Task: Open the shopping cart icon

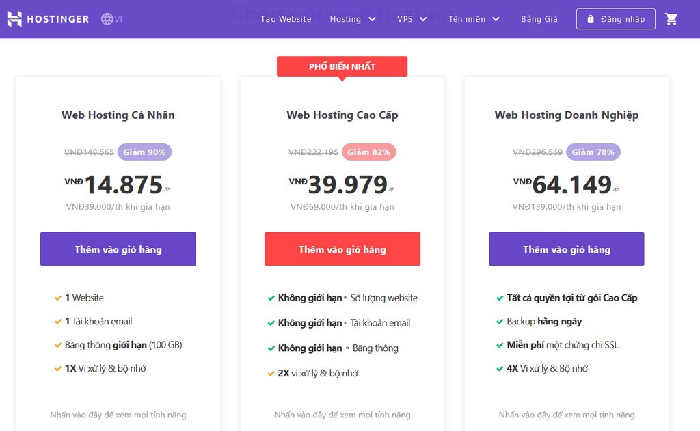Action: point(671,19)
